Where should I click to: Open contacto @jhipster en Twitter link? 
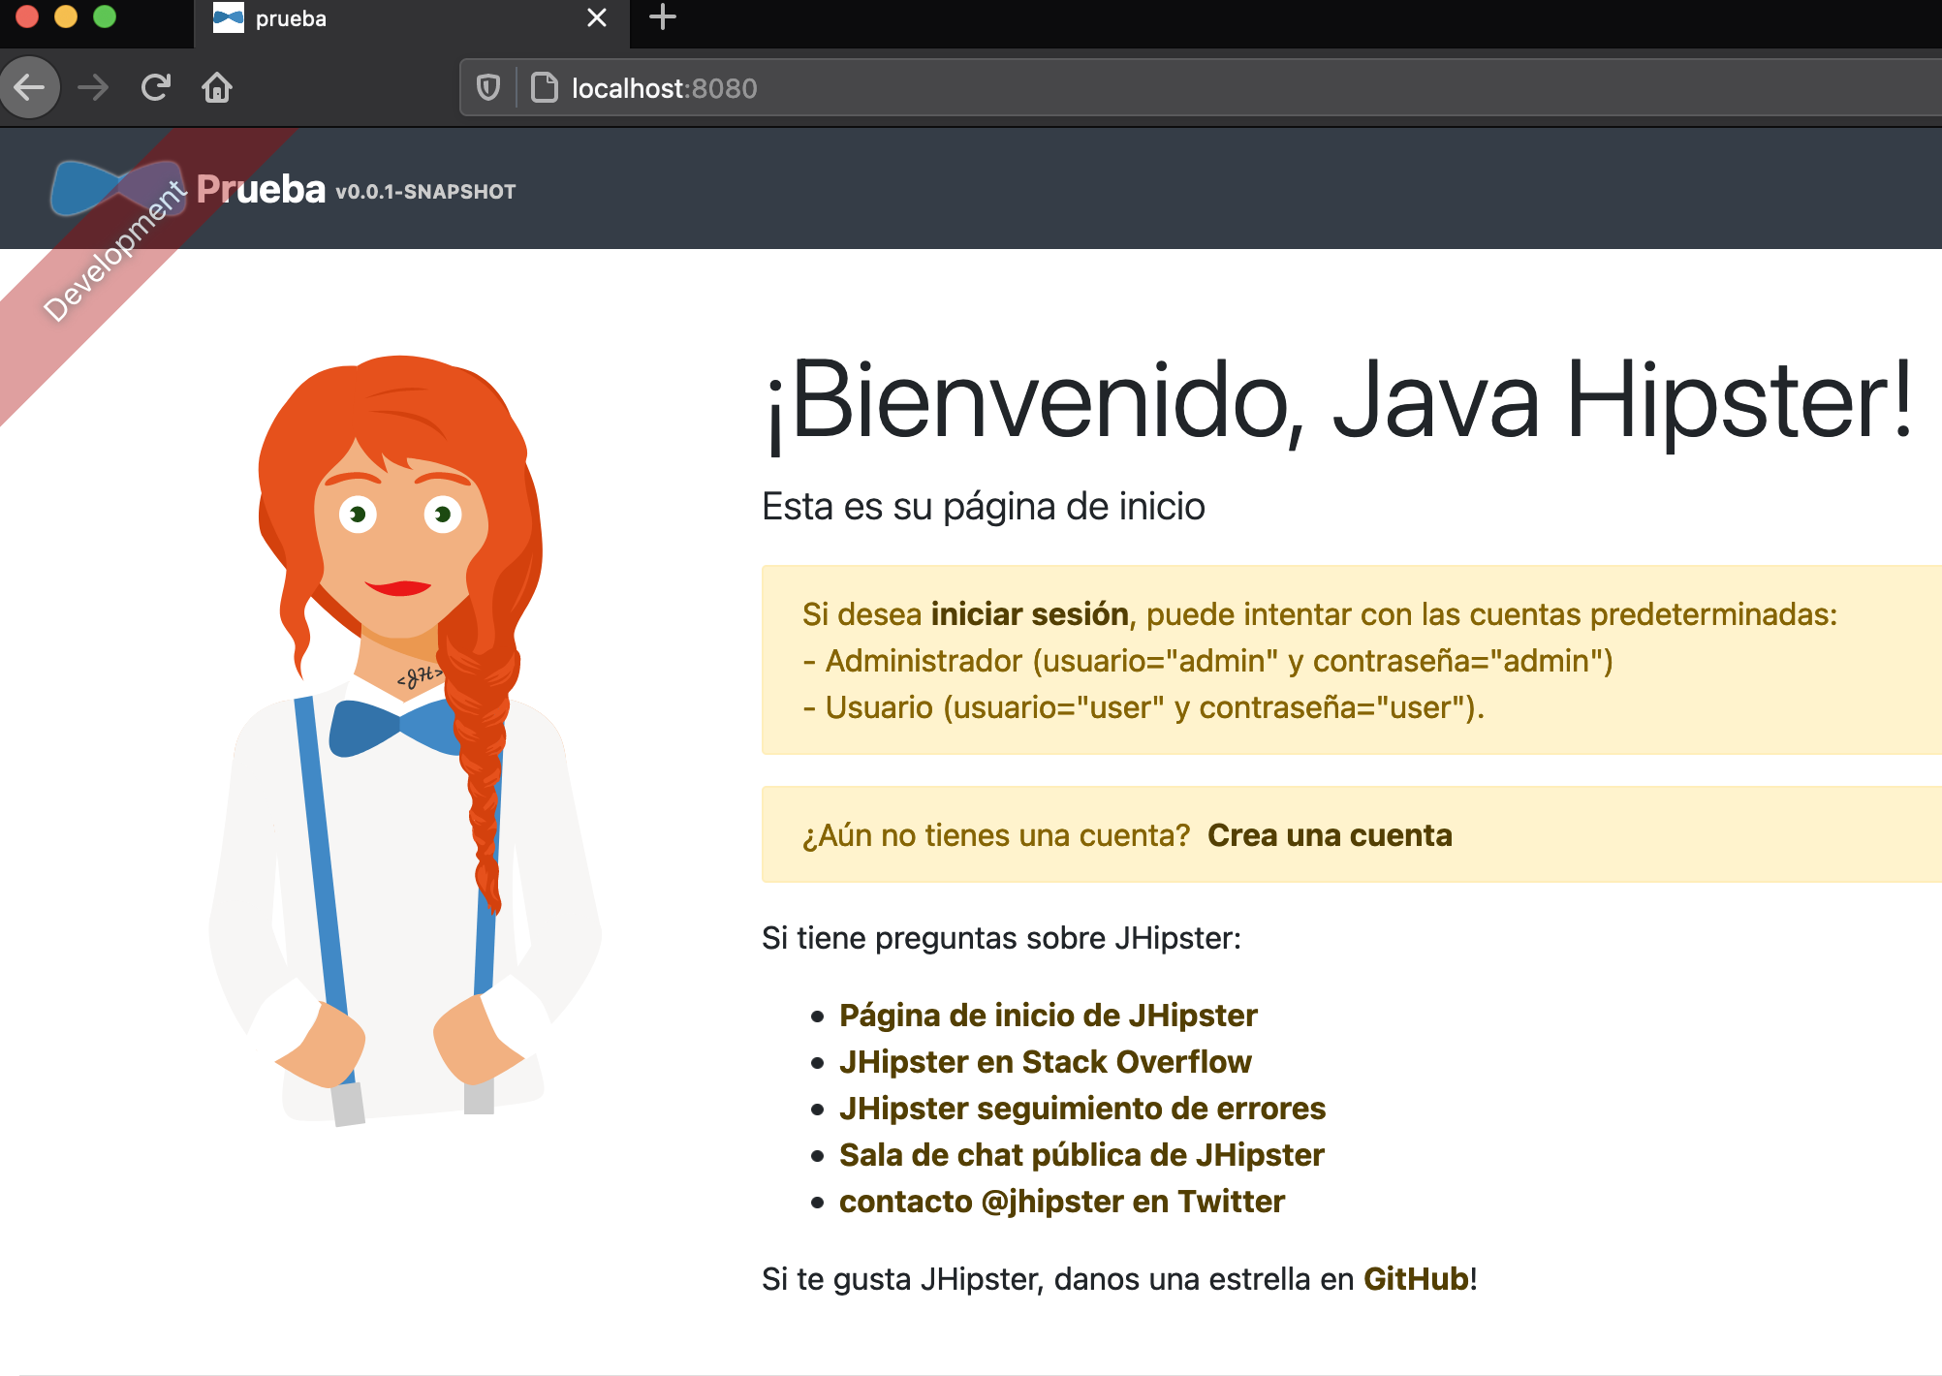(1062, 1202)
